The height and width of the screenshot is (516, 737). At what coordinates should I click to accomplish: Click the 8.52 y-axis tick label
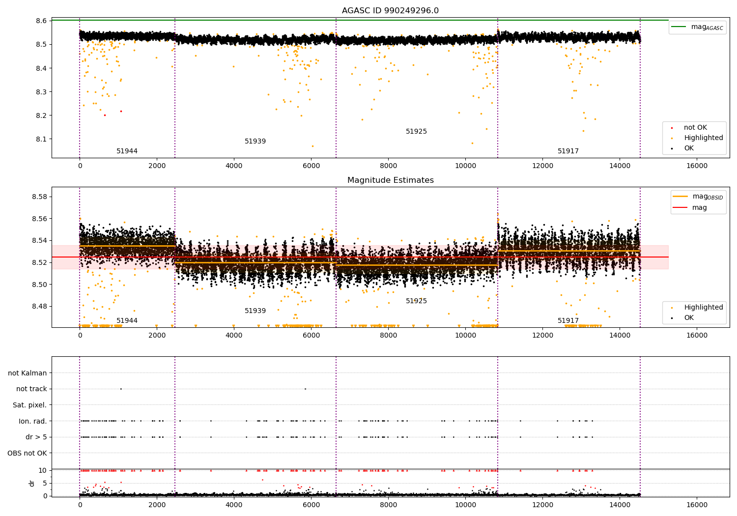[39, 263]
